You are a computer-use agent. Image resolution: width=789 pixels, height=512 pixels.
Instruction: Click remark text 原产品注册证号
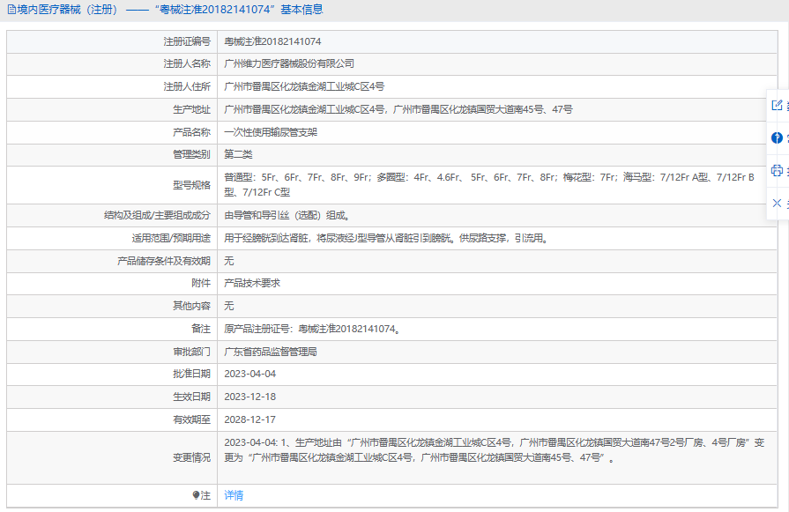[312, 329]
